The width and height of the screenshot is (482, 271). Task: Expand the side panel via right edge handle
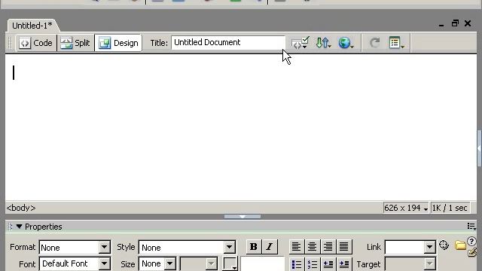480,148
